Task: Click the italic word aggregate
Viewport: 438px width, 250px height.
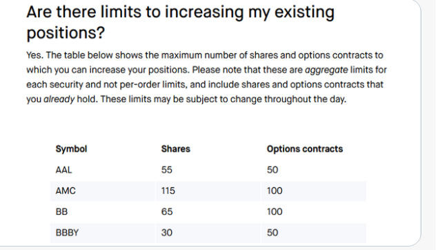Action: coord(326,70)
